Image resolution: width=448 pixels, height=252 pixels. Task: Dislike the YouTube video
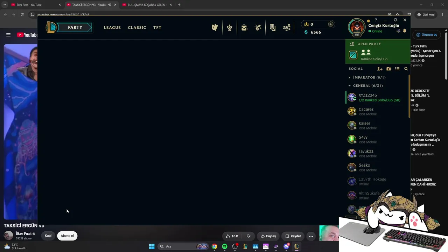(x=248, y=236)
